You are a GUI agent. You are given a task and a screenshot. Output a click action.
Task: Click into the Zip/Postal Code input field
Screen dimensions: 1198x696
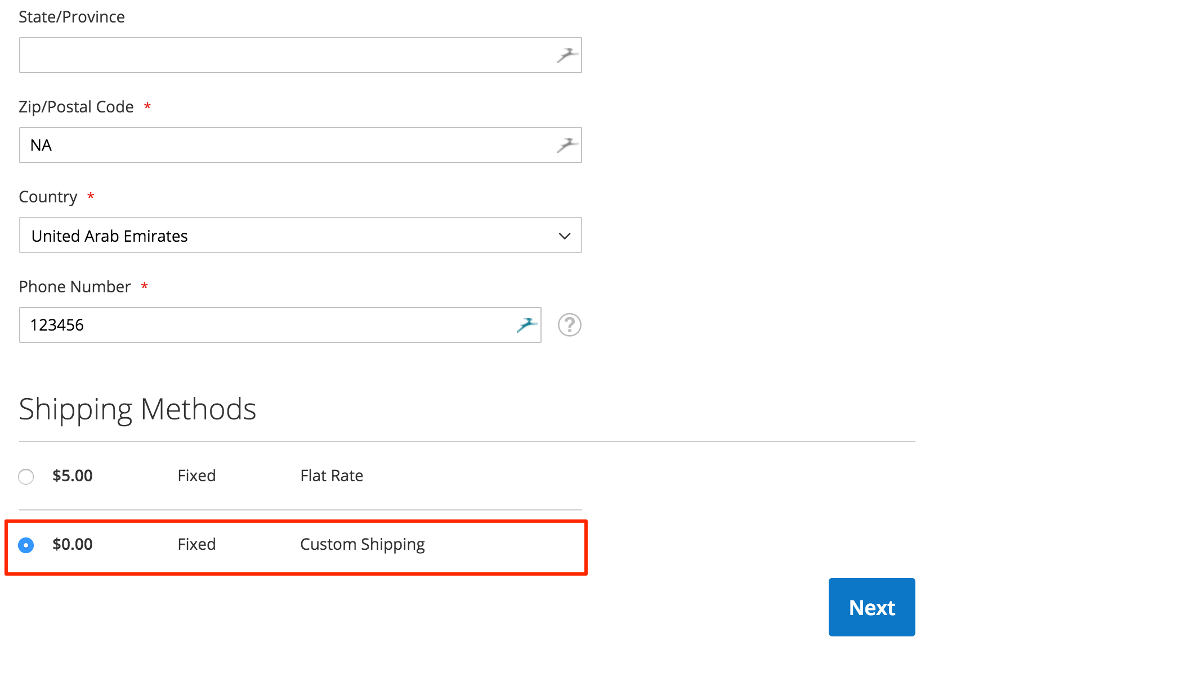[300, 144]
